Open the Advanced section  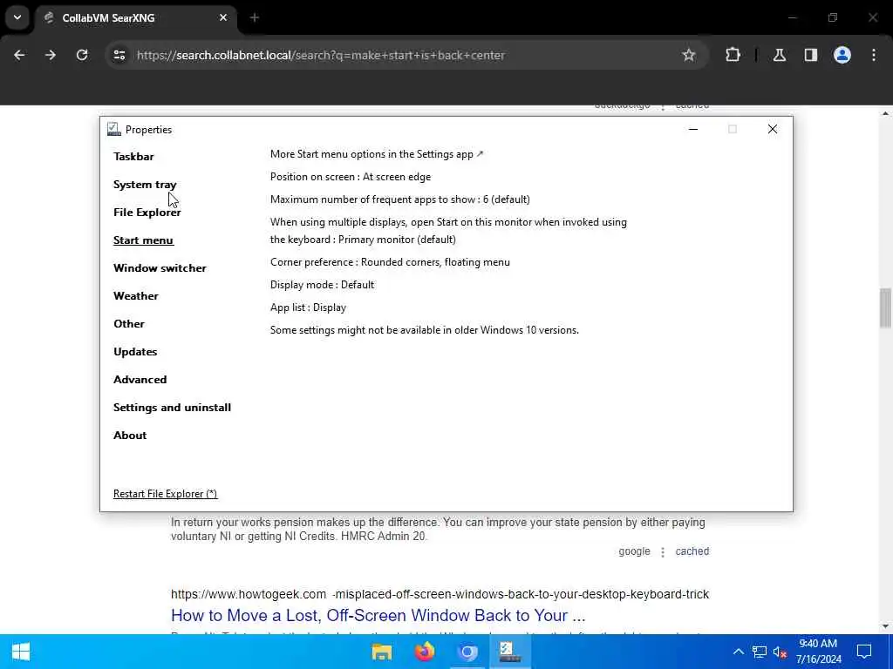point(140,380)
